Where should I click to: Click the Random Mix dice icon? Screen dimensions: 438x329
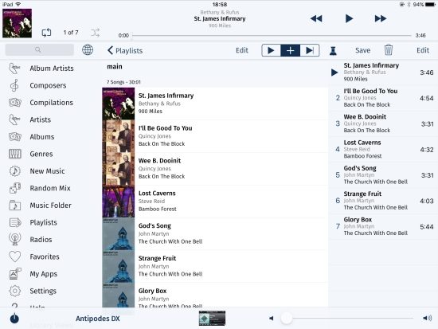click(x=15, y=188)
